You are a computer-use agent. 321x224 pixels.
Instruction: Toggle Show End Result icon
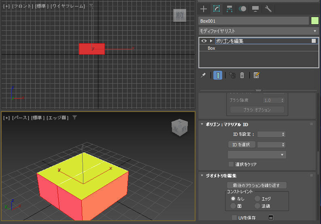tap(218, 75)
